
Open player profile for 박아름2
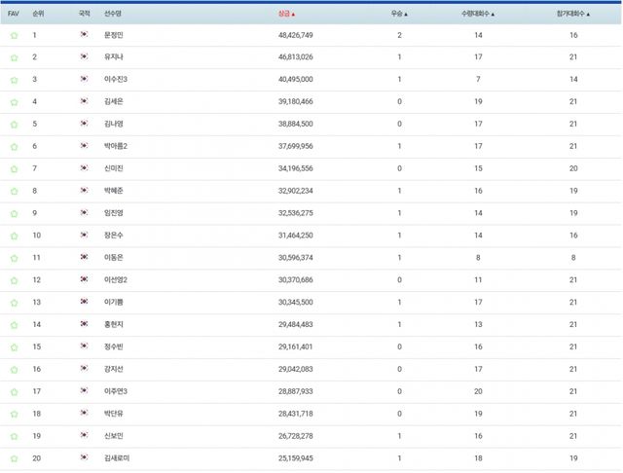pos(116,146)
